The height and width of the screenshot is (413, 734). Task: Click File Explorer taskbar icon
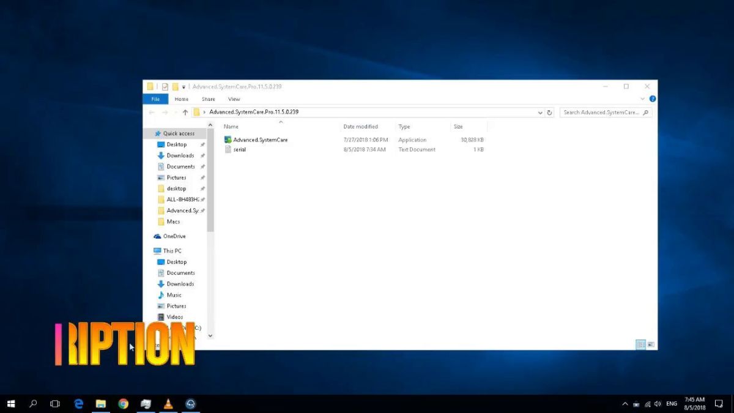pos(101,404)
